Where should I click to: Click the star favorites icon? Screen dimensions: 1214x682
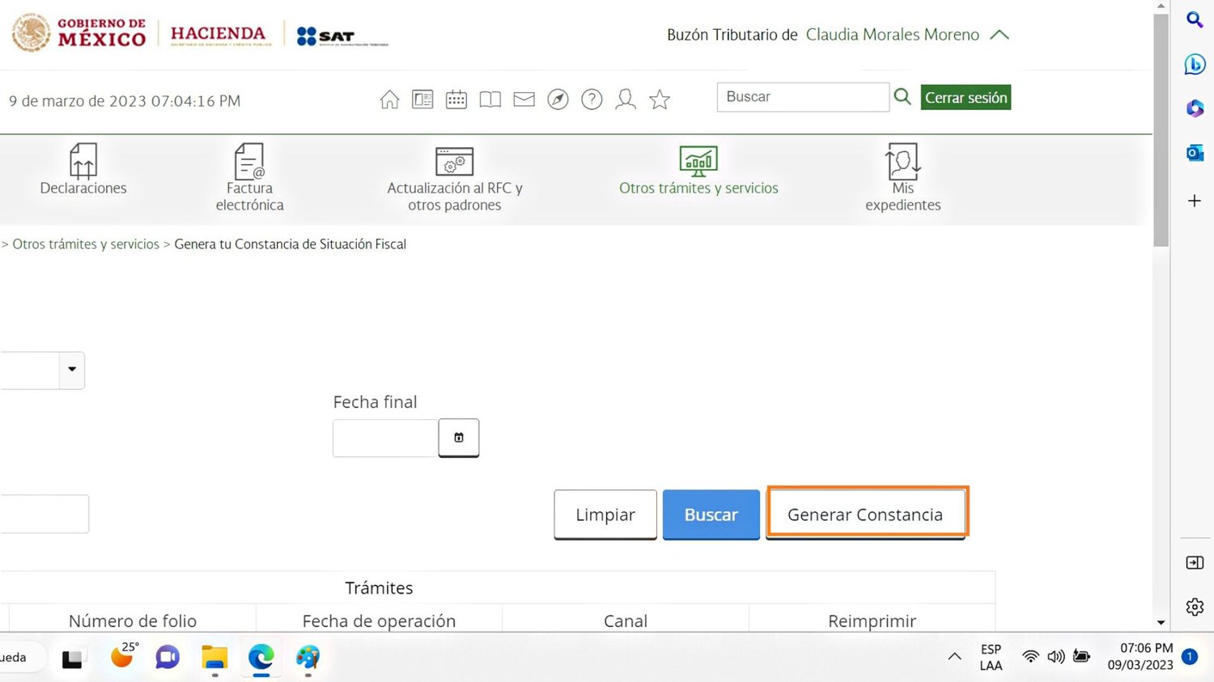tap(660, 100)
